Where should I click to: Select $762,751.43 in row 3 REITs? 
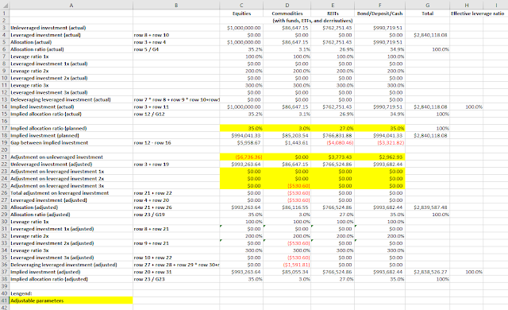(333, 28)
